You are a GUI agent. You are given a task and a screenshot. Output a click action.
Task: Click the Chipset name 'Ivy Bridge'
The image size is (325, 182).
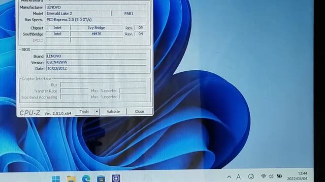tap(96, 28)
